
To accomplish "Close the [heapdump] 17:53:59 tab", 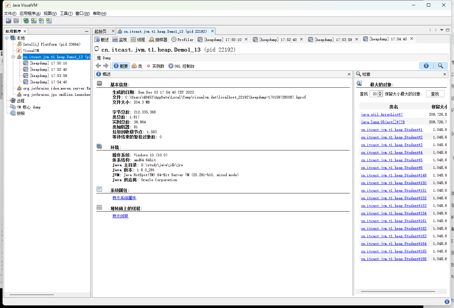I will coord(357,39).
